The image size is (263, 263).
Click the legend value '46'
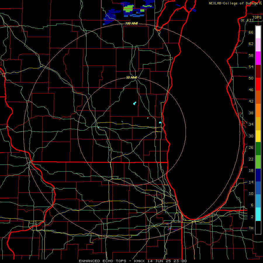251,90
